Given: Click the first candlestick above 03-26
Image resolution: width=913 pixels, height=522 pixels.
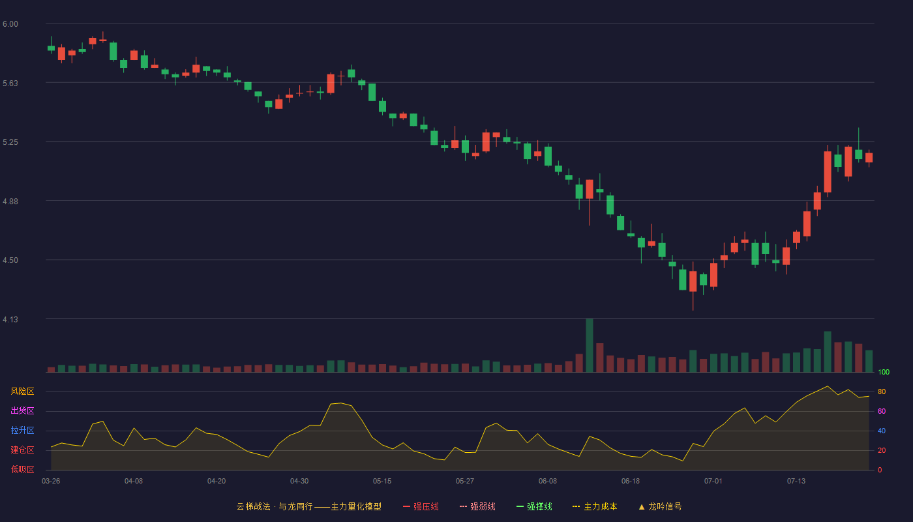Looking at the screenshot, I should (51, 47).
